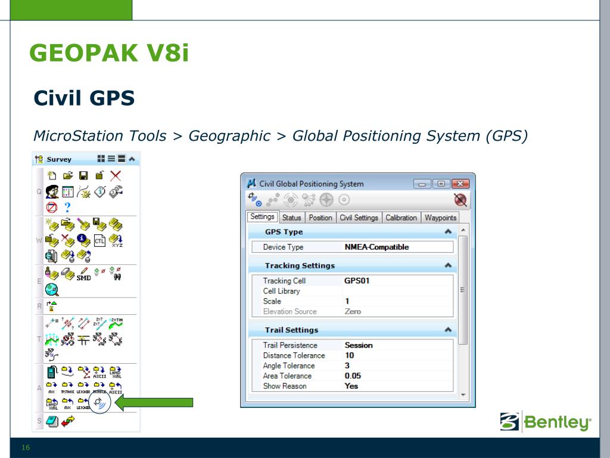This screenshot has width=610, height=458.
Task: Click the two-faces users icon
Action: tap(52, 191)
